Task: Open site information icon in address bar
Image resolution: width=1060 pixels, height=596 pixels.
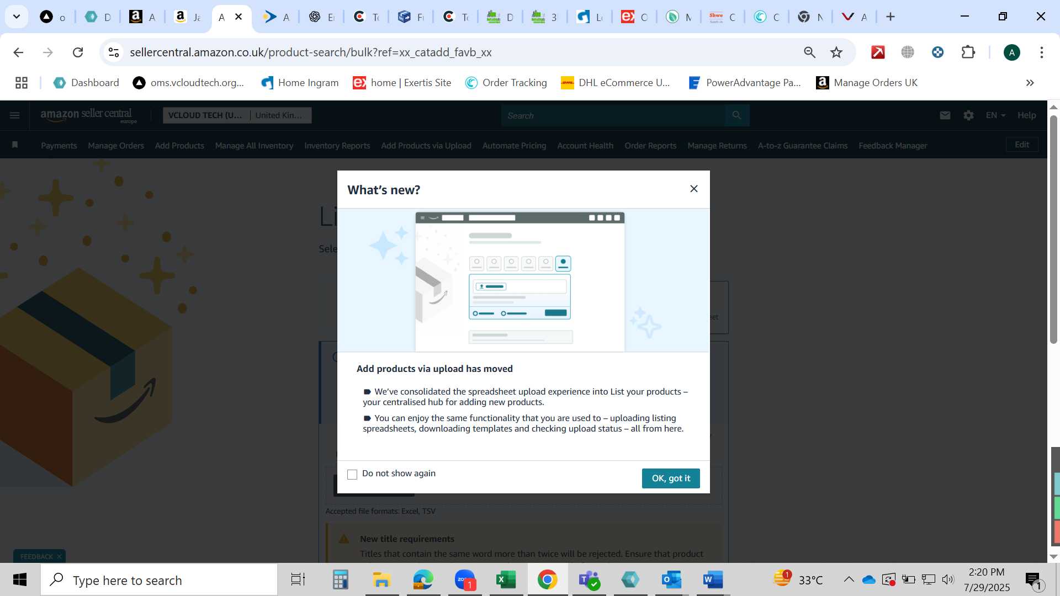Action: (x=114, y=52)
